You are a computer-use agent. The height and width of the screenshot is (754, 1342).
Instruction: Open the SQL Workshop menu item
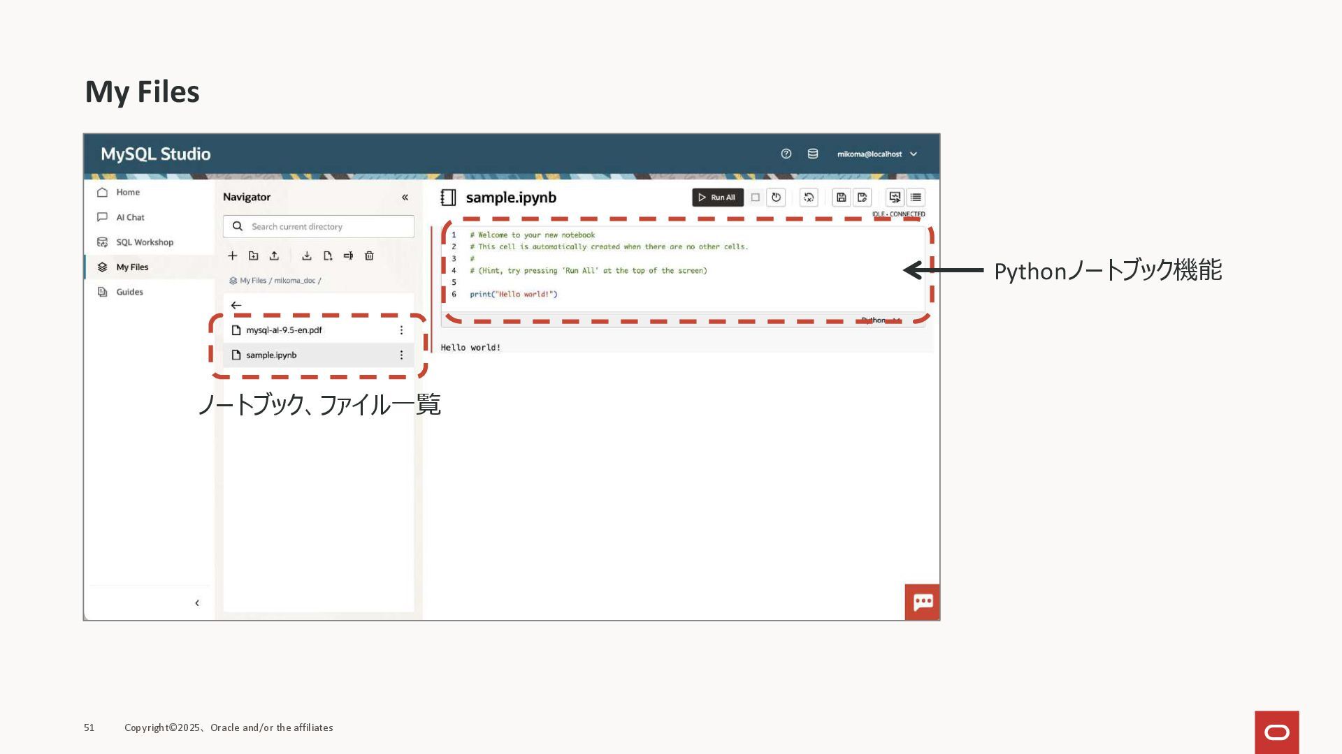click(144, 242)
